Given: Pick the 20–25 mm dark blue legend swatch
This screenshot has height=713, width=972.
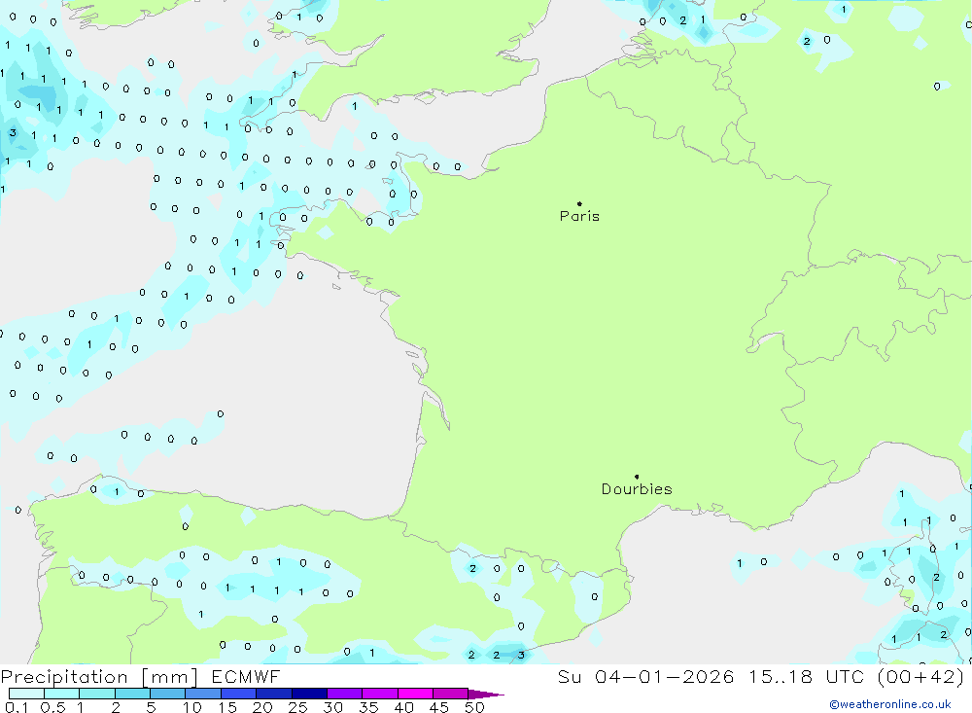Looking at the screenshot, I should (274, 694).
